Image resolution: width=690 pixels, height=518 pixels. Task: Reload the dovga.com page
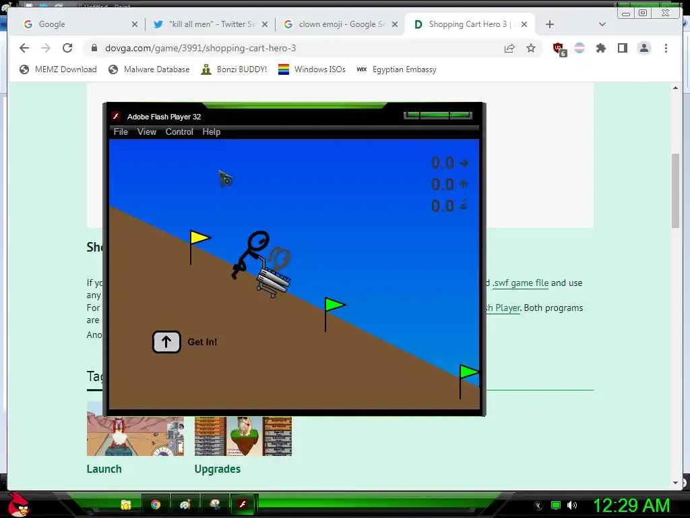coord(67,48)
